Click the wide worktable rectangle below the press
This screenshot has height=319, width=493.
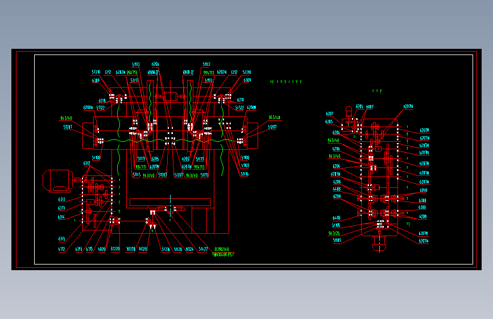click(170, 202)
